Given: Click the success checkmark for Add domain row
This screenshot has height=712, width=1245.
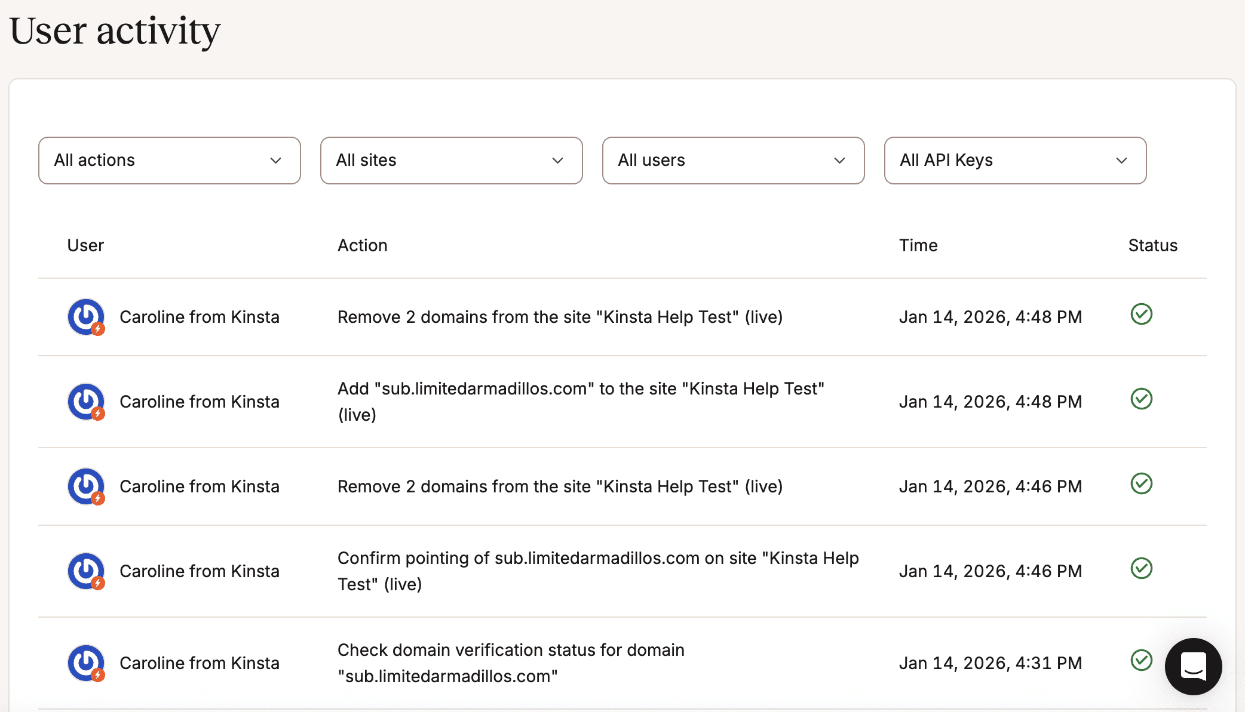Looking at the screenshot, I should point(1141,399).
